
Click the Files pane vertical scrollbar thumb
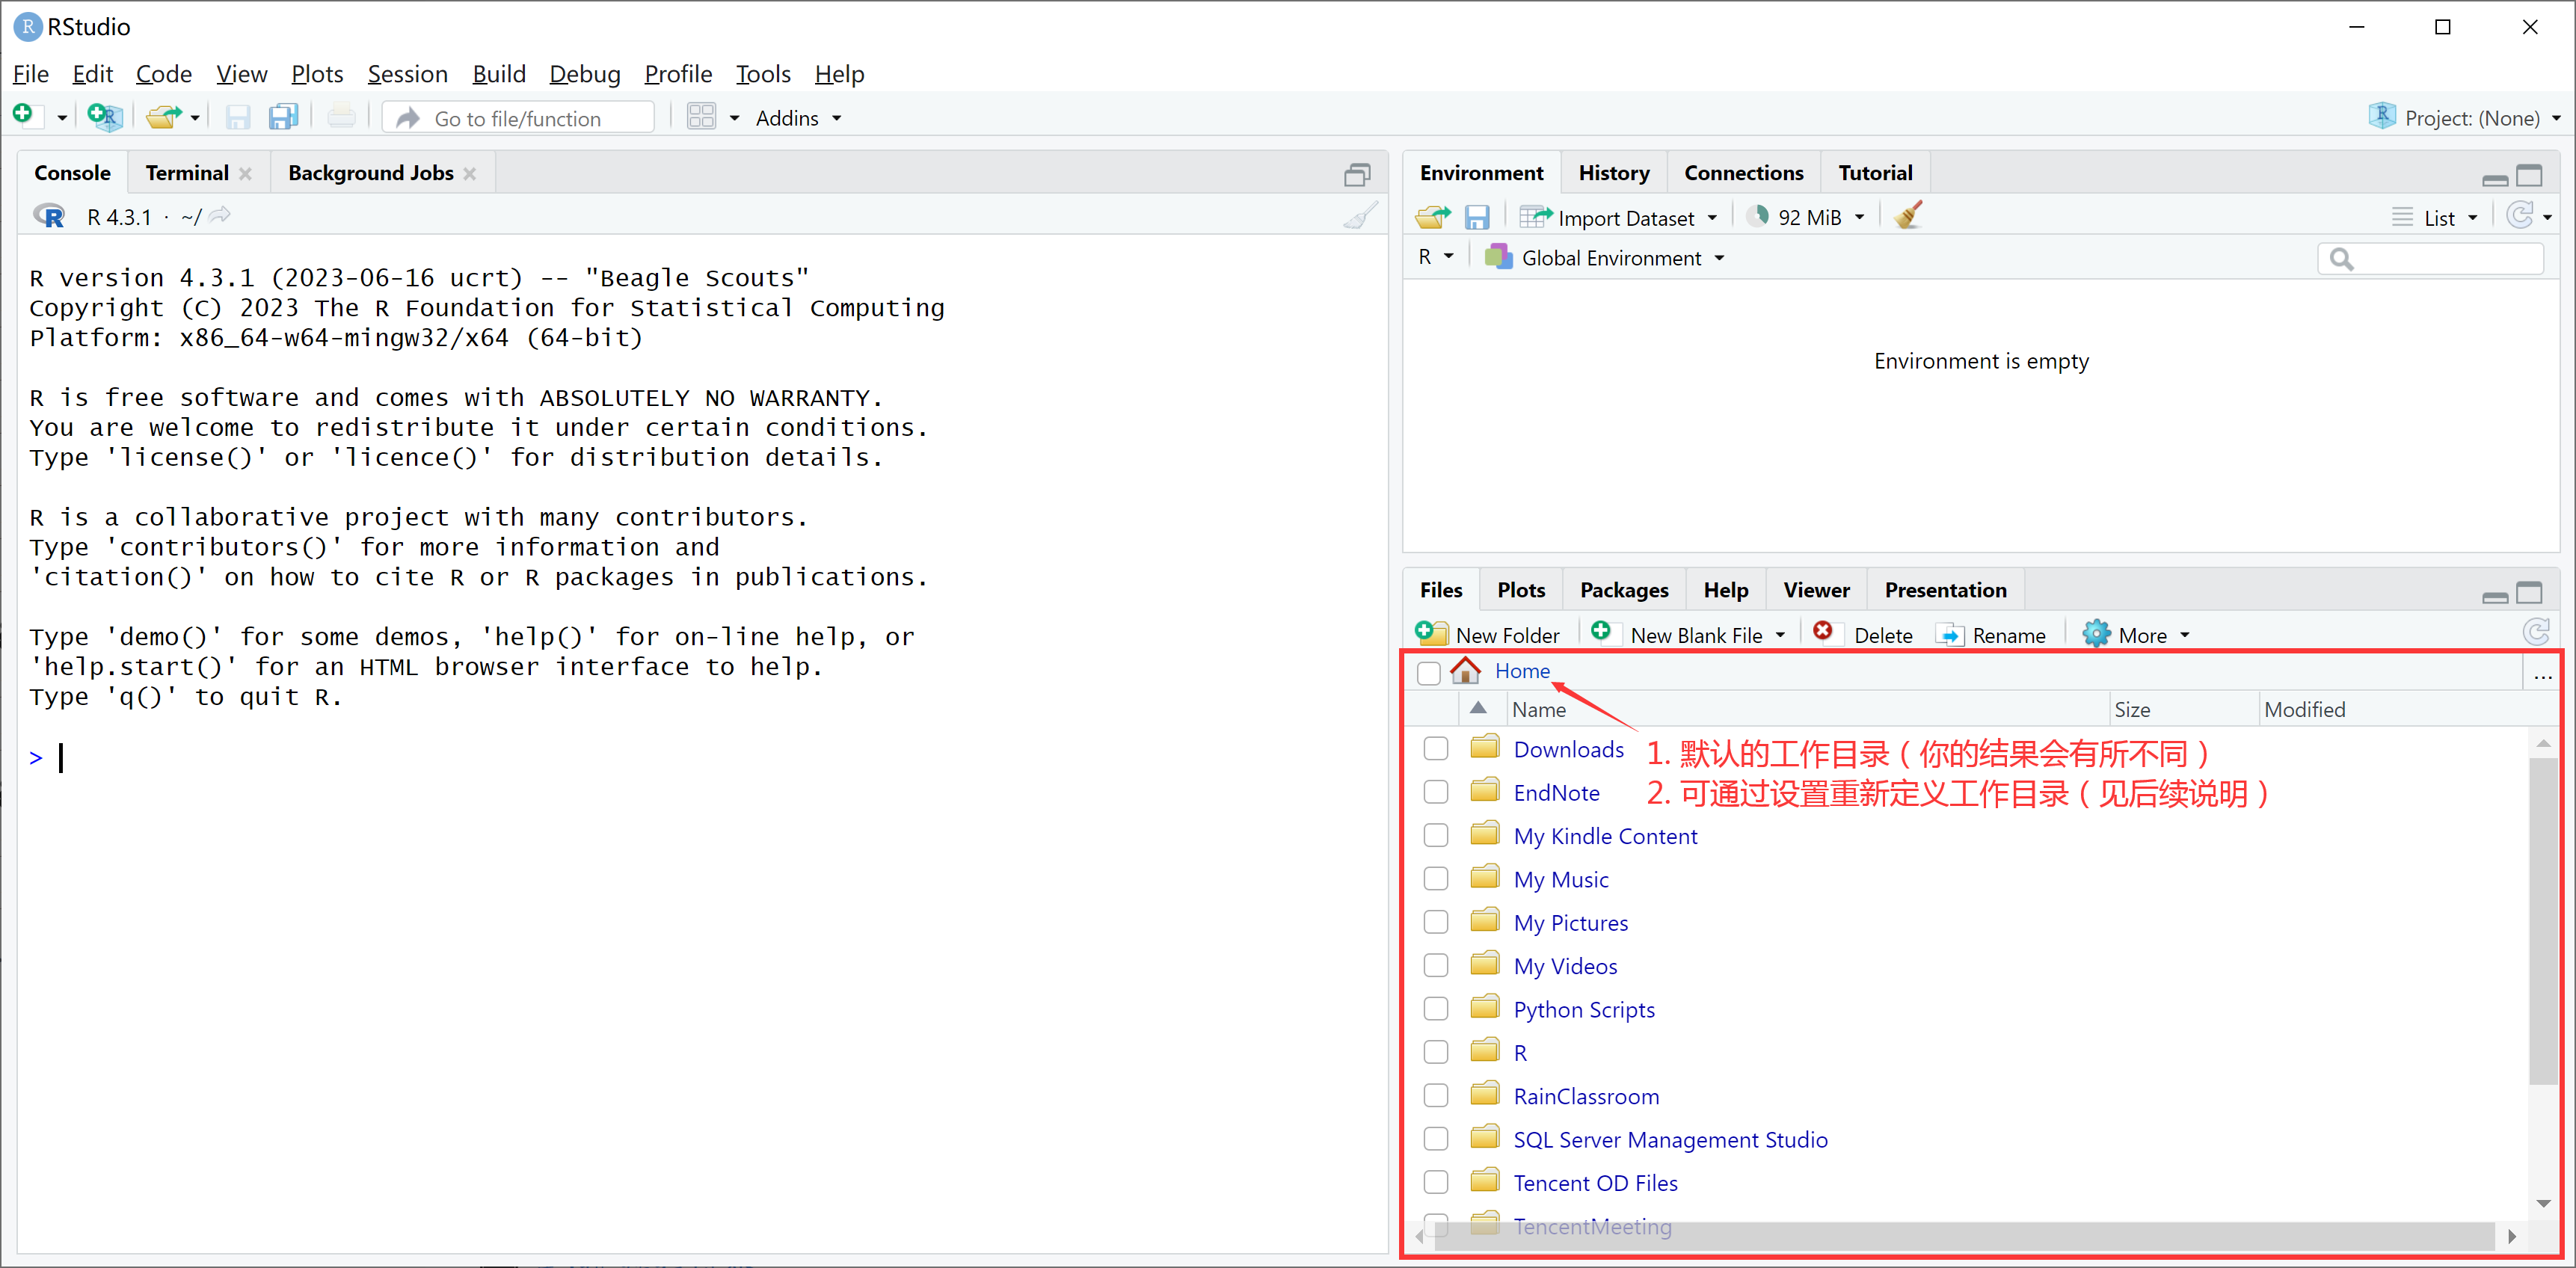tap(2543, 920)
